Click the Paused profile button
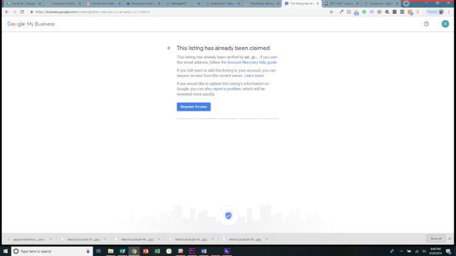This screenshot has height=256, width=456. tap(435, 12)
